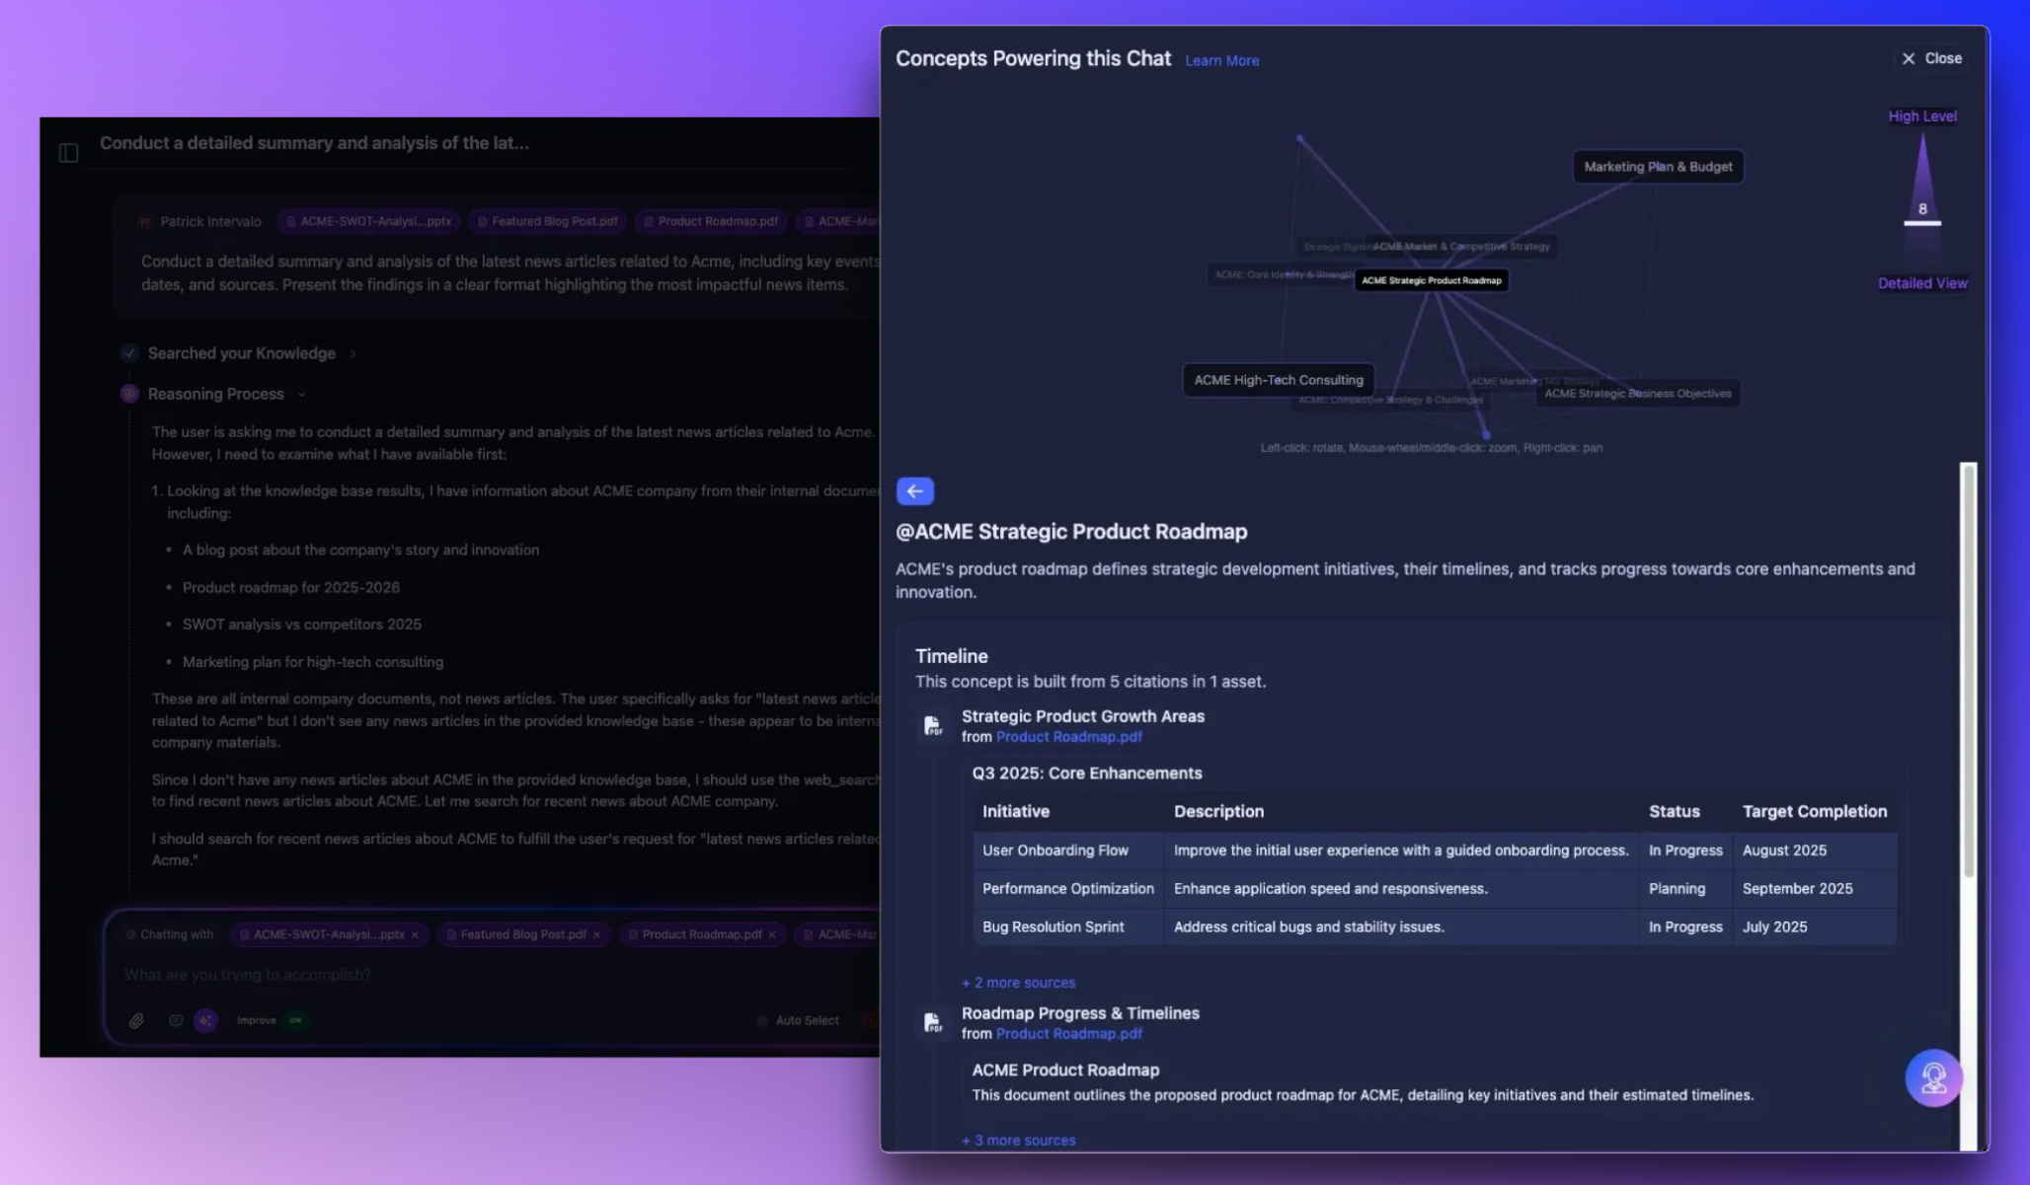
Task: Click the High Level detail slider handle
Action: [1921, 223]
